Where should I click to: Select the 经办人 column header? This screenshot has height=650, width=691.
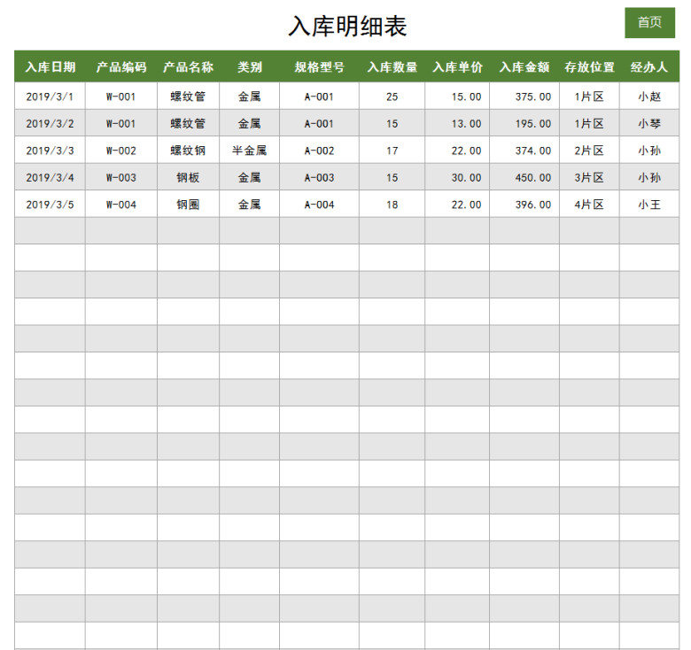(x=649, y=67)
